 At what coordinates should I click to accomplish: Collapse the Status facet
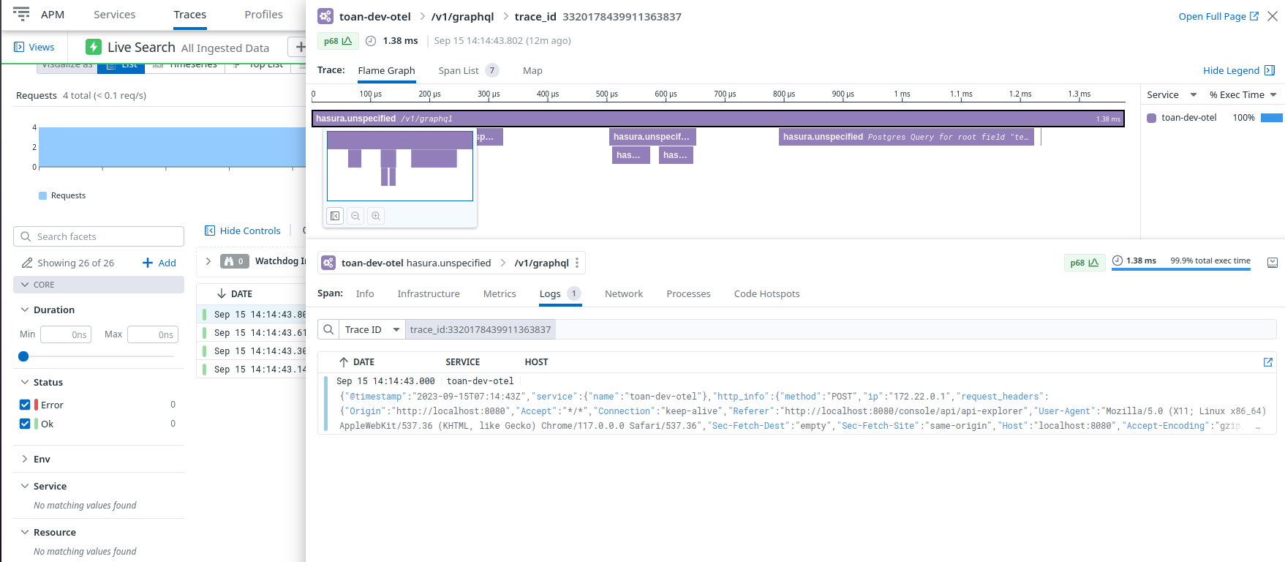(x=25, y=382)
